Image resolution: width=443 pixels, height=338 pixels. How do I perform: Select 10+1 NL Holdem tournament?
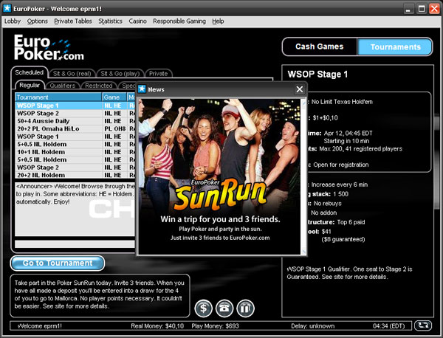75,152
